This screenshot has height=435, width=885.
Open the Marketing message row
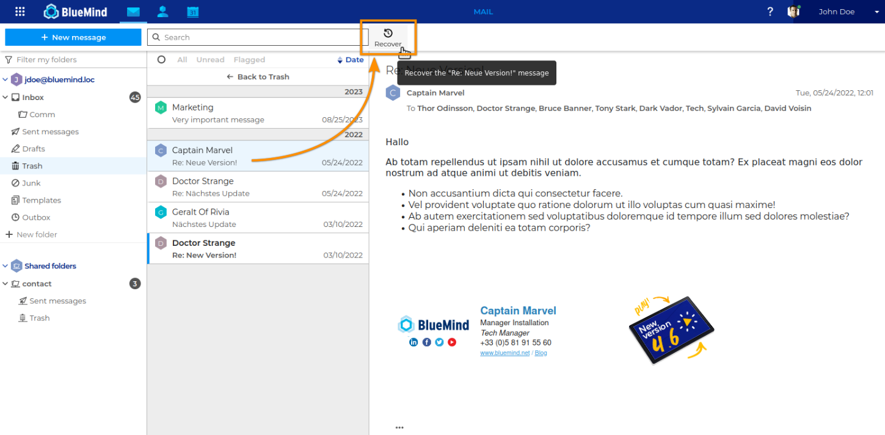pos(258,113)
